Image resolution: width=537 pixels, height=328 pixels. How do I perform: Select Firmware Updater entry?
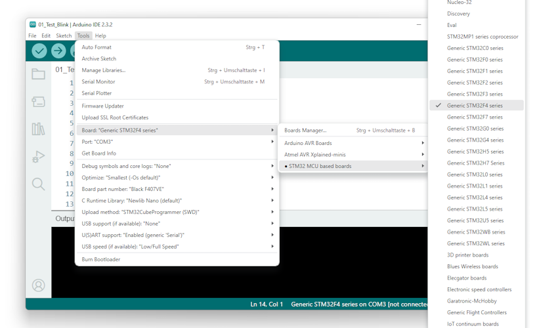(x=177, y=106)
